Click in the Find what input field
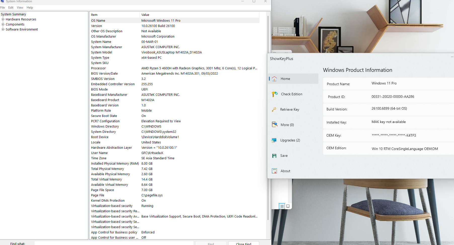The image size is (454, 245). (x=114, y=243)
